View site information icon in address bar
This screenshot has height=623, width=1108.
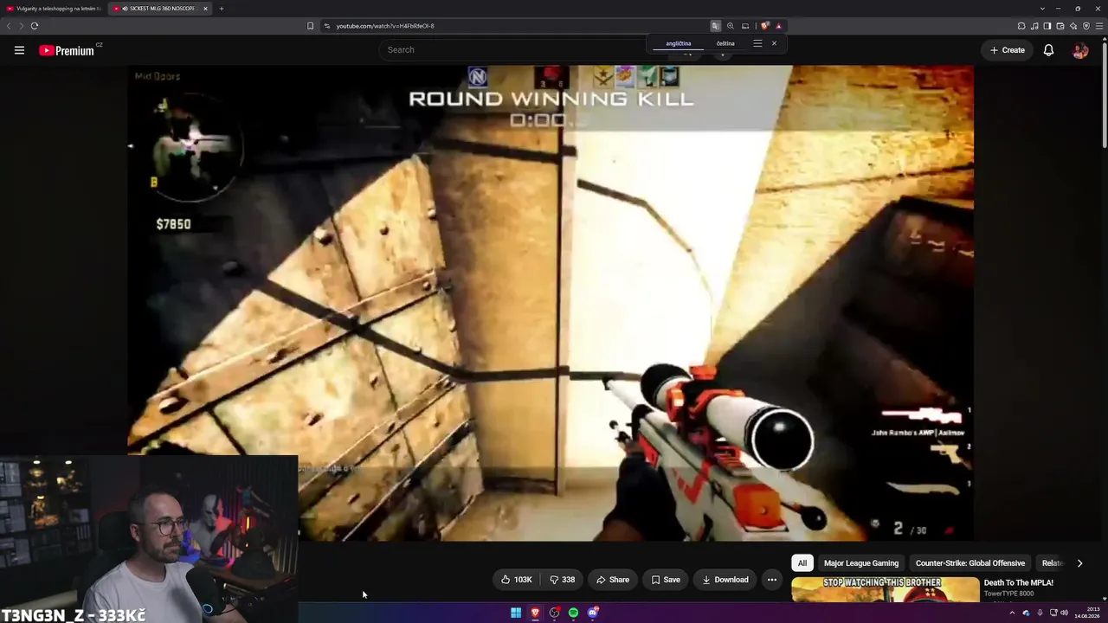(327, 26)
